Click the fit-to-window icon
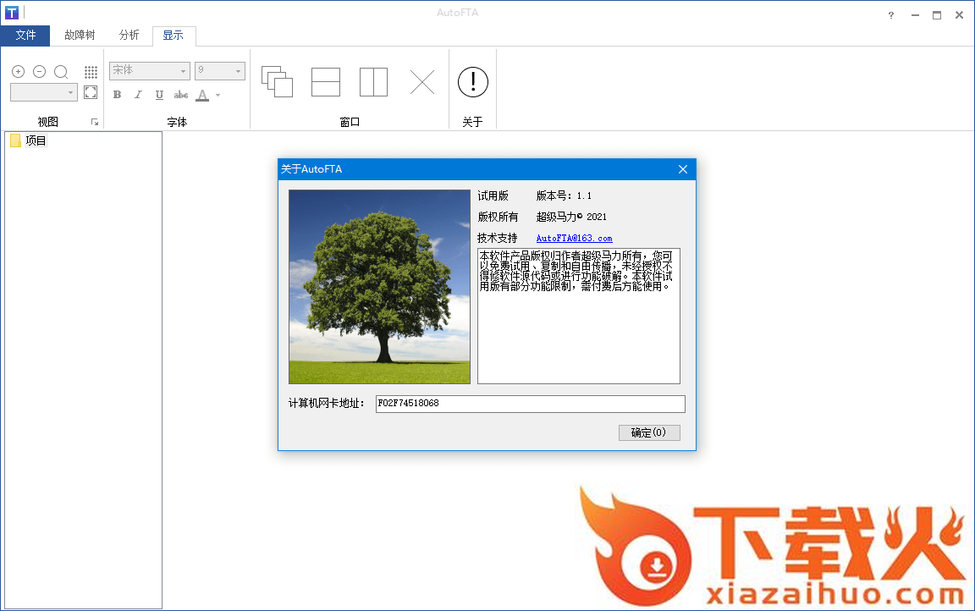The width and height of the screenshot is (975, 611). 91,92
